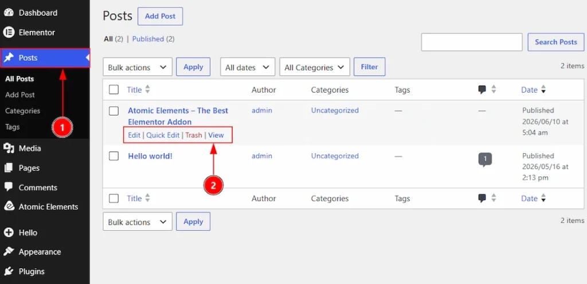Sort comments arrows in header row
Screen dimensions: 587x284
[494, 90]
